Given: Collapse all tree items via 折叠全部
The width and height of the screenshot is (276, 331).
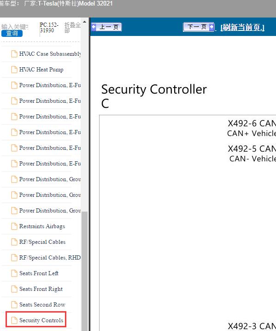Looking at the screenshot, I should 72,28.
